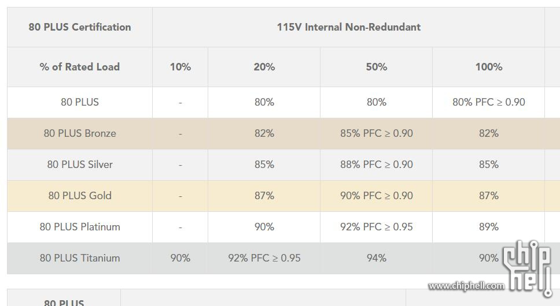
Task: Click the "80 PLUS Platinum" row label
Action: tap(80, 227)
